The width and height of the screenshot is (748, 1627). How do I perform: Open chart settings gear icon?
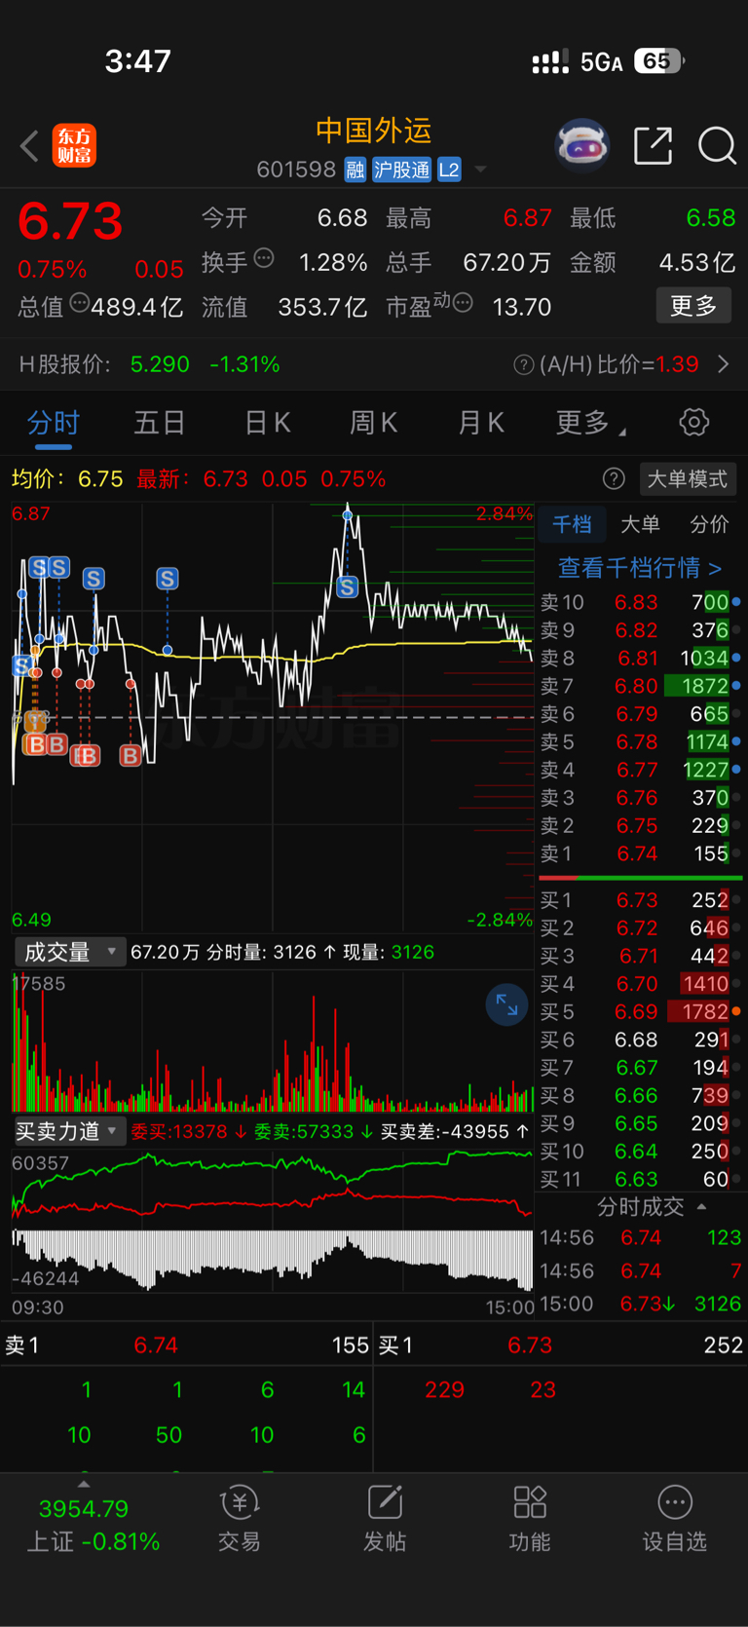pyautogui.click(x=693, y=423)
